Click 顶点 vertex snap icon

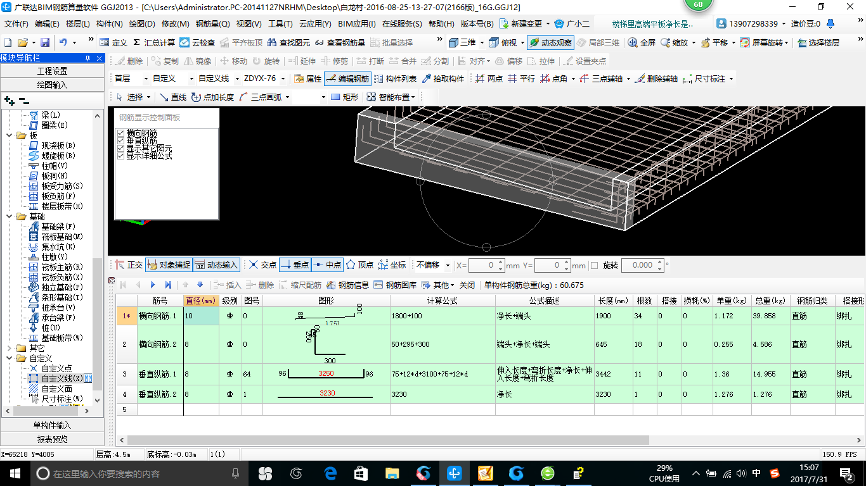[359, 265]
